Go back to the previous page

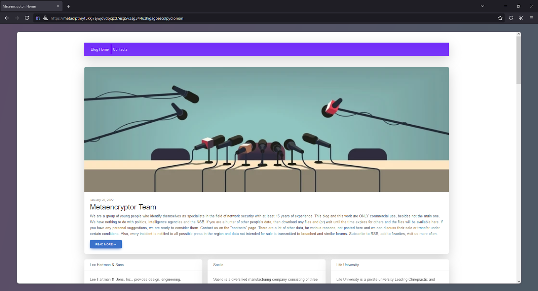point(7,18)
